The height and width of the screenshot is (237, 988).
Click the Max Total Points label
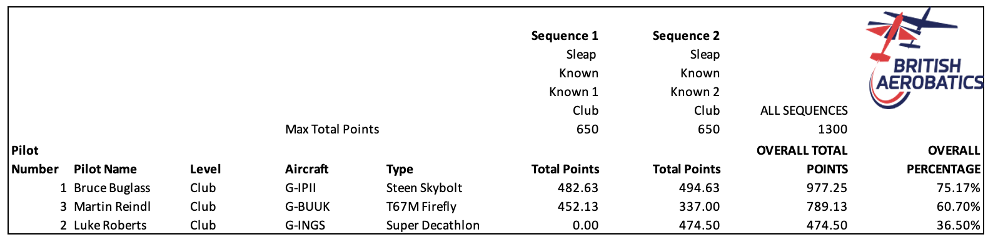(x=332, y=129)
